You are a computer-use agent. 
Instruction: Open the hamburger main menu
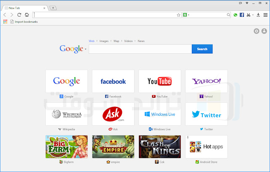click(265, 15)
